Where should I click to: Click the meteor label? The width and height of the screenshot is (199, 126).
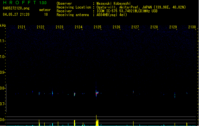tap(45, 10)
